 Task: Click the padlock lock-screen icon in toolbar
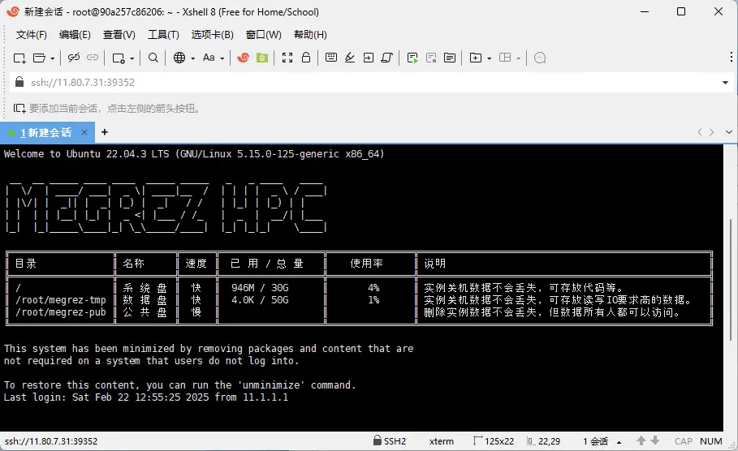coord(306,58)
